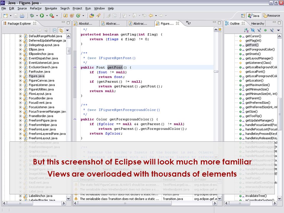Click the Debug bug icon

coord(32,16)
